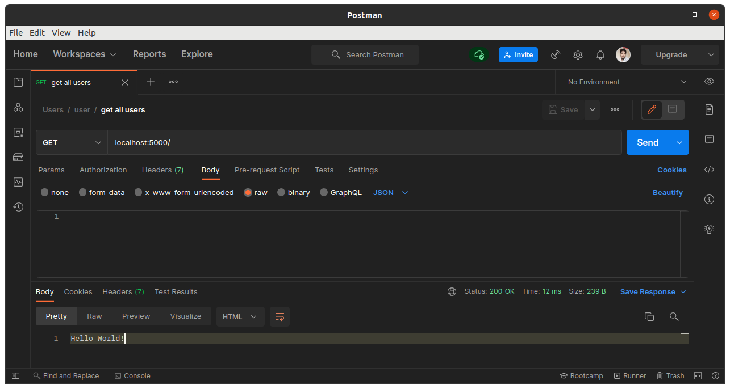Click the environment quick look eye icon
Image resolution: width=730 pixels, height=389 pixels.
pos(709,82)
